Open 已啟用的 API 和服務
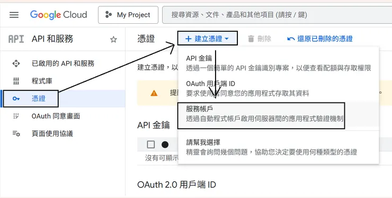392x198 pixels. (x=63, y=63)
